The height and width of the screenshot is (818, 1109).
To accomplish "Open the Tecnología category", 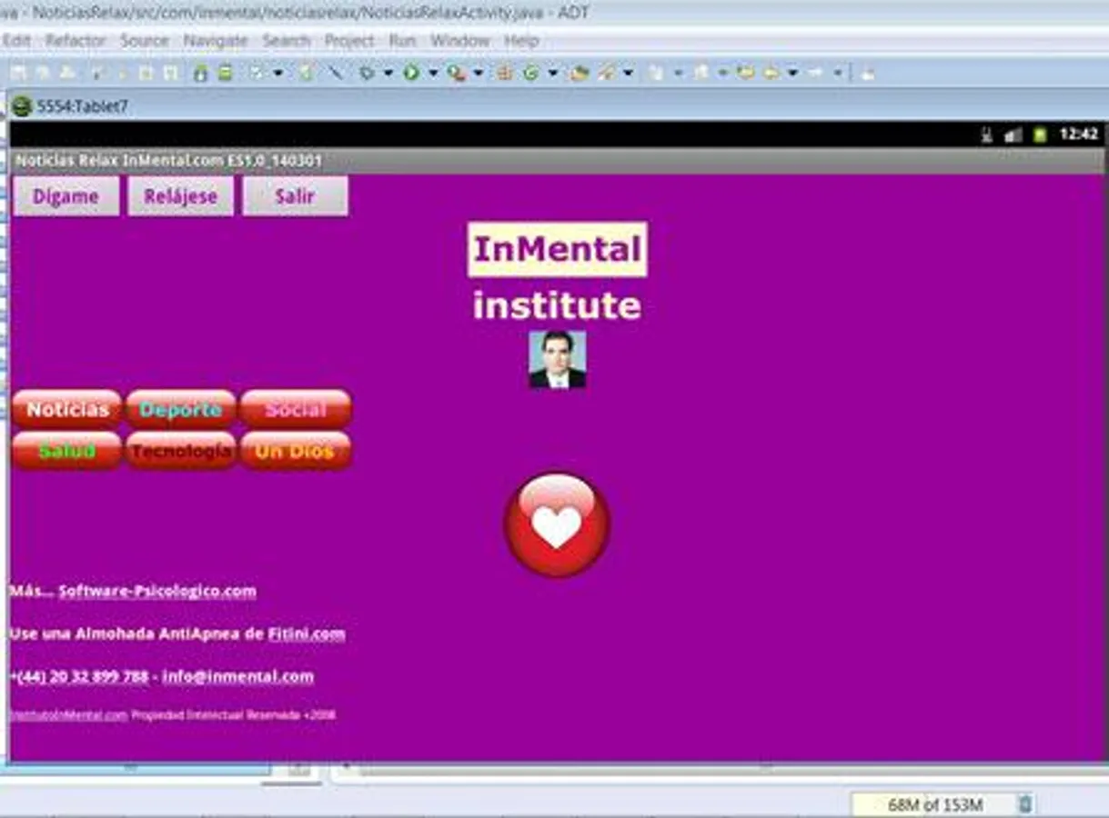I will [180, 451].
